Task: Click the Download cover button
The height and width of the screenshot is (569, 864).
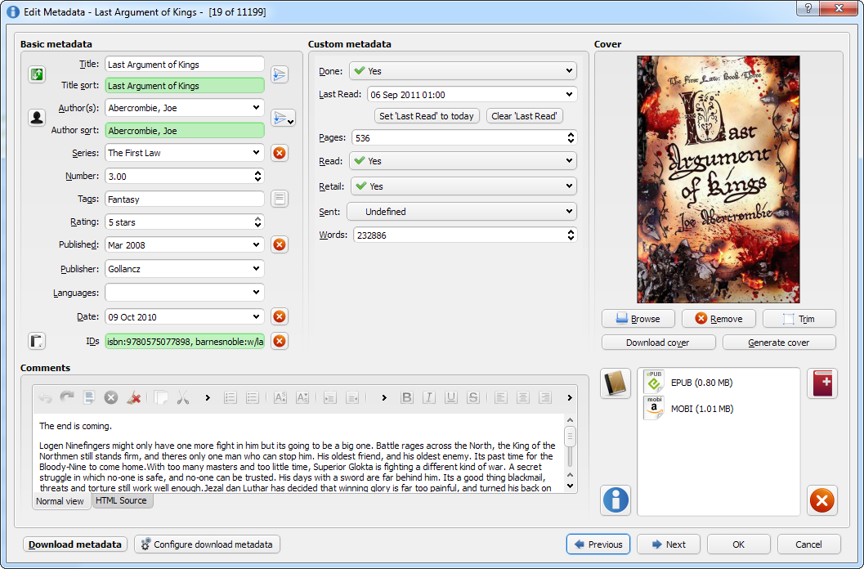Action: [659, 343]
